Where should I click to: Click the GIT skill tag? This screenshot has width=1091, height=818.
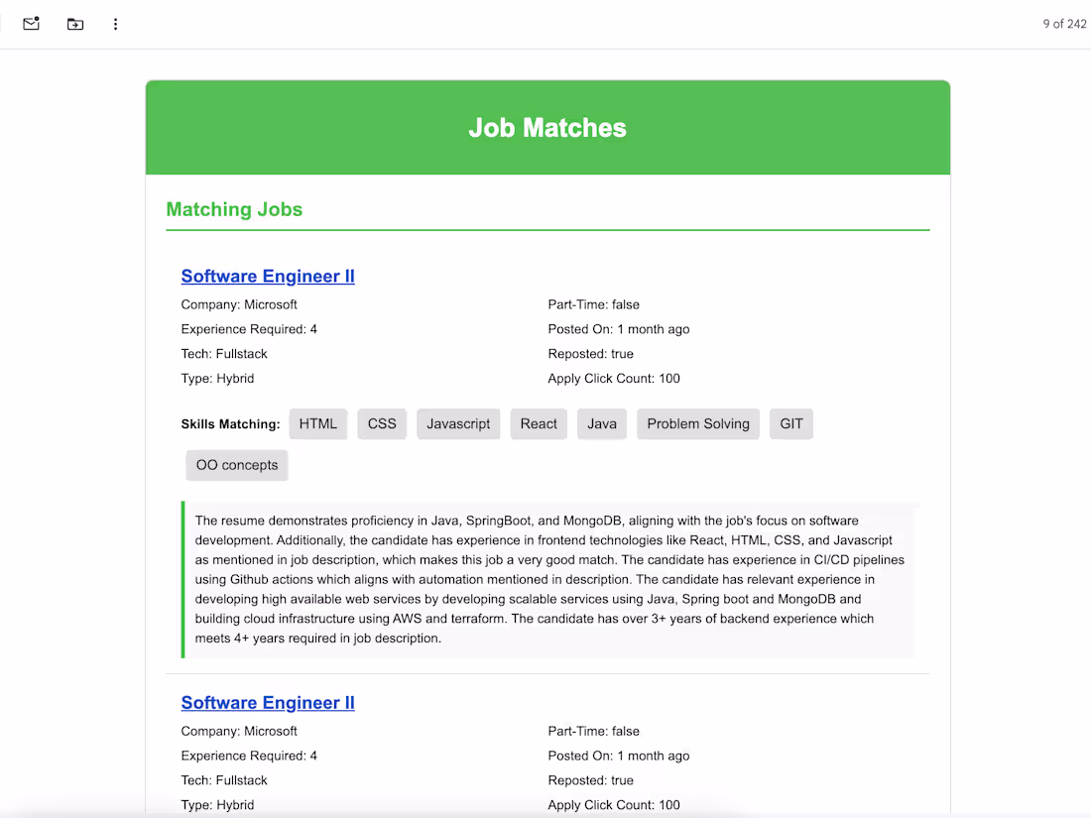[x=791, y=423]
